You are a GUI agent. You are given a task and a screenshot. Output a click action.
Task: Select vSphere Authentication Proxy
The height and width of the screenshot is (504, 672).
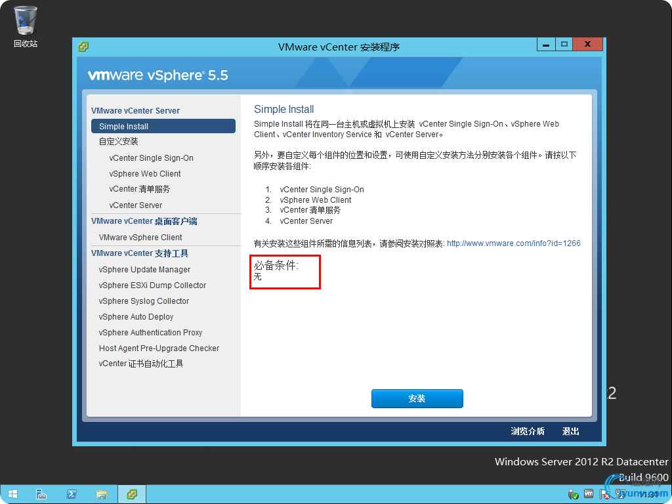tap(150, 333)
